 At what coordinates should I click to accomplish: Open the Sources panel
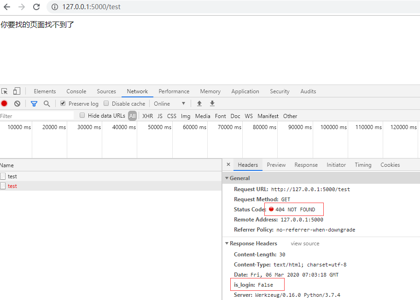(106, 91)
